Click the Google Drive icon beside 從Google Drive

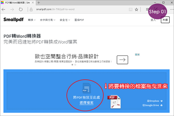[x=161, y=105]
